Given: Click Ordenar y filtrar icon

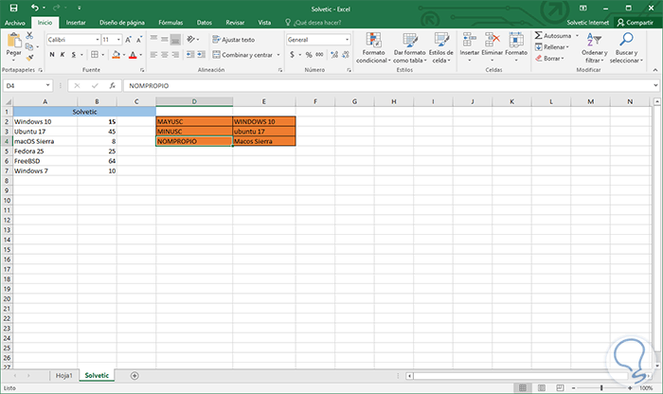Looking at the screenshot, I should click(x=594, y=40).
